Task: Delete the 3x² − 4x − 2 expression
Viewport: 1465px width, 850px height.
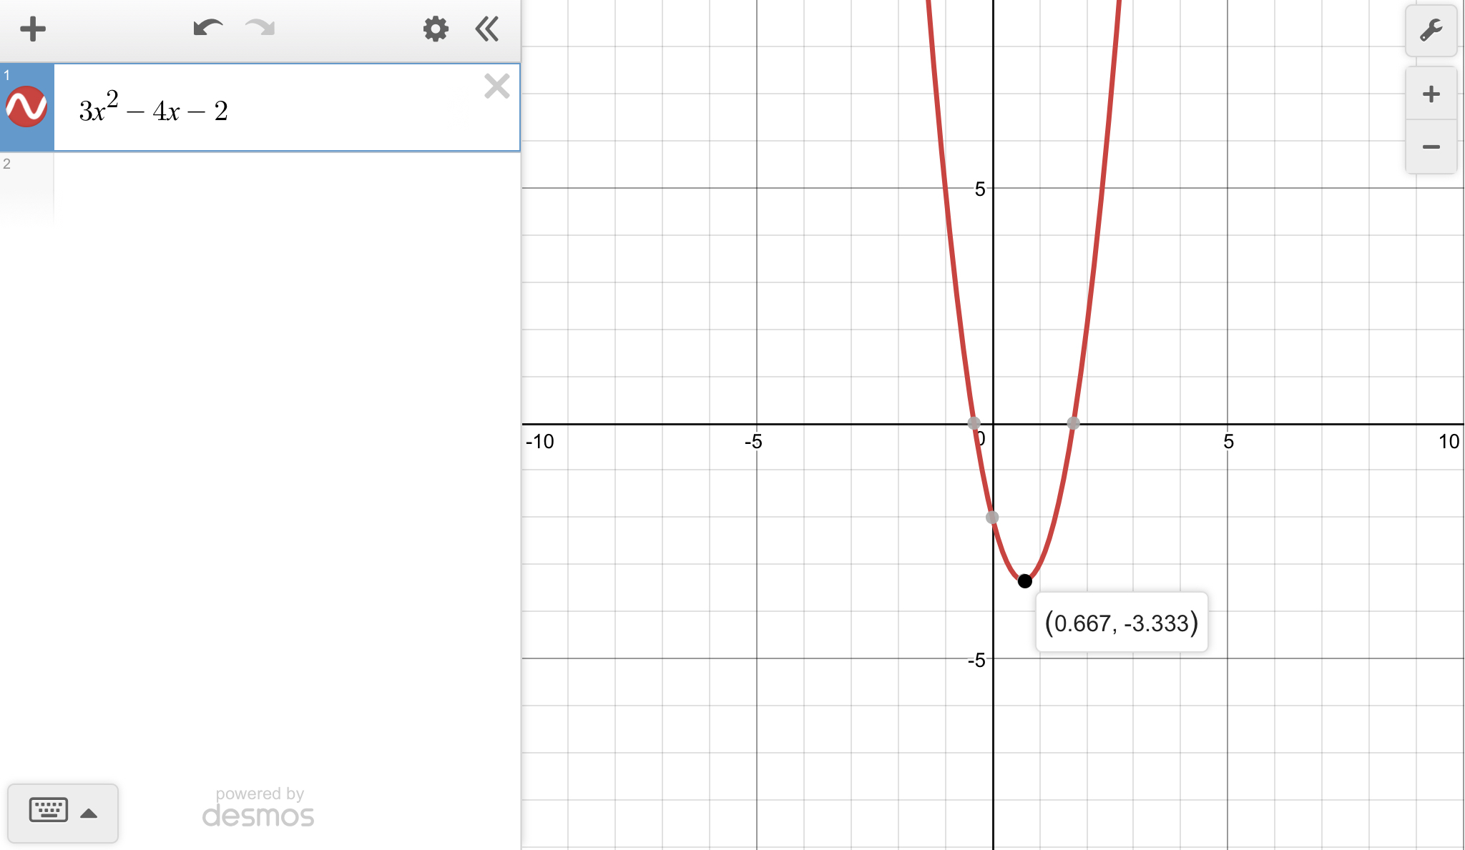Action: 496,87
